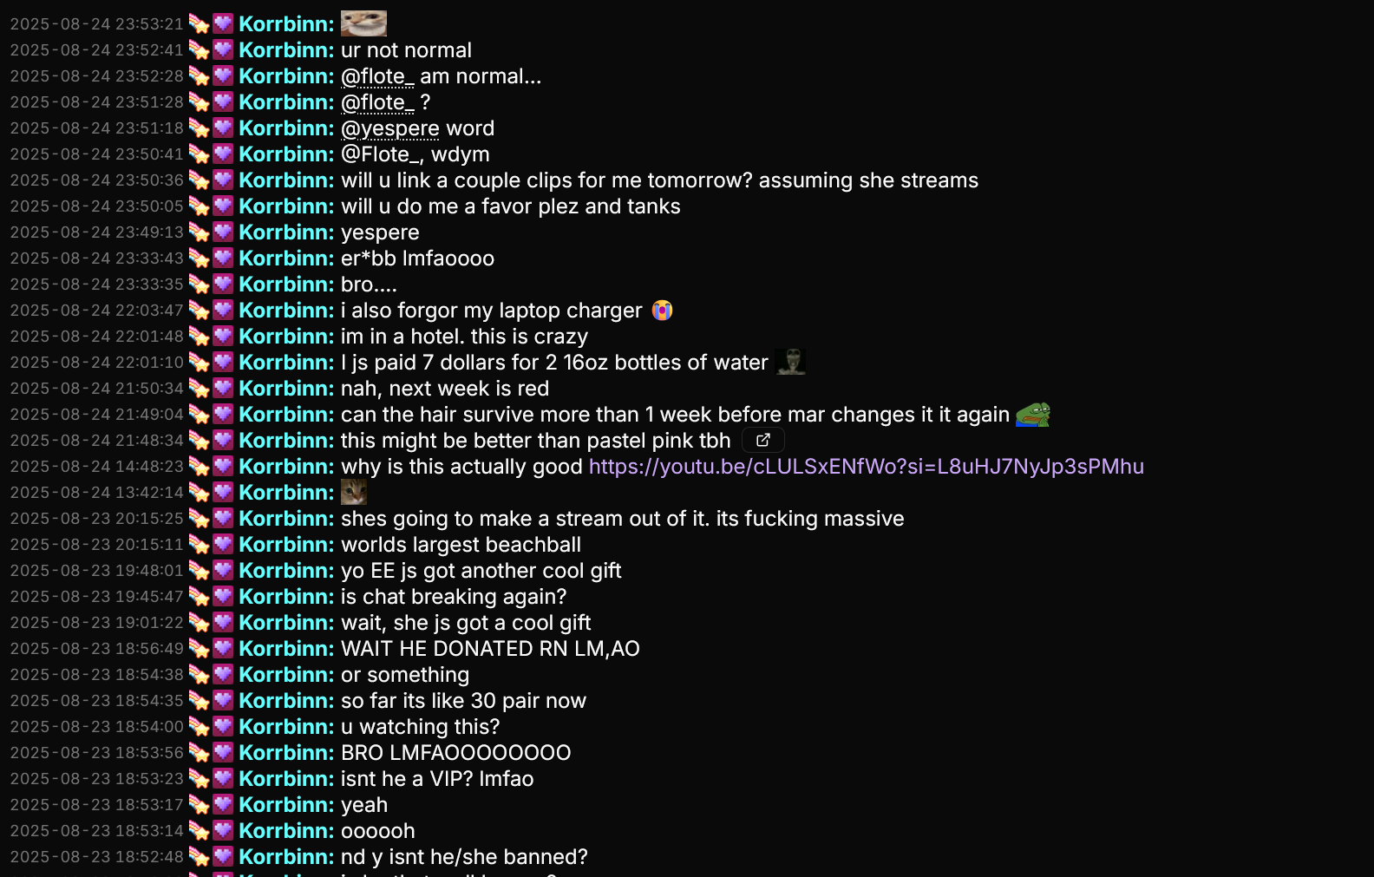Click the timestamp 2025-08-23 18:56:49

pyautogui.click(x=97, y=649)
